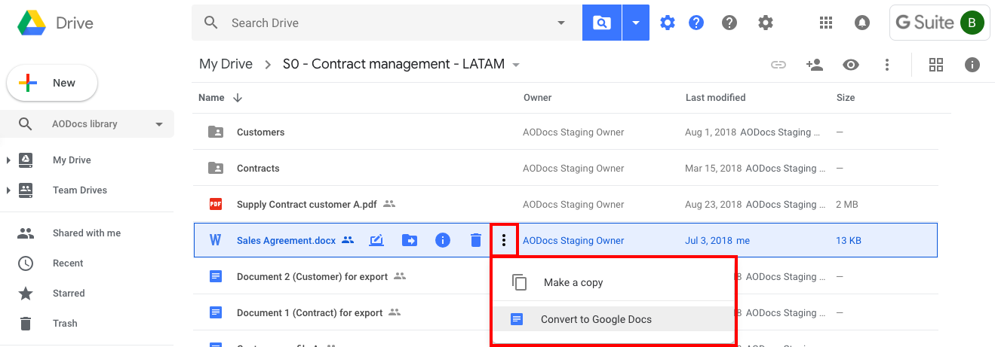
Task: Click the move-to-folder icon on Sales Agreement row
Action: pyautogui.click(x=410, y=240)
